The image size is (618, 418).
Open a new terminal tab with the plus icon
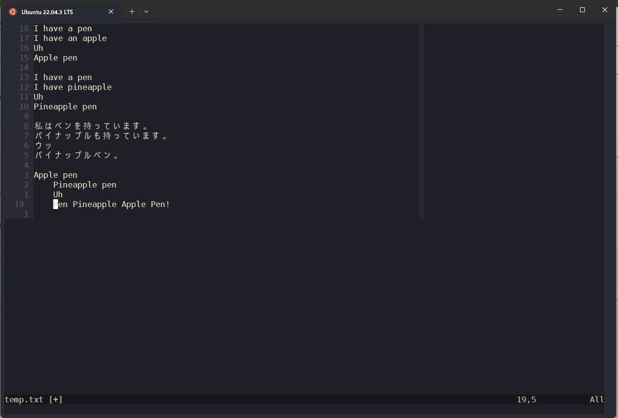pos(131,11)
